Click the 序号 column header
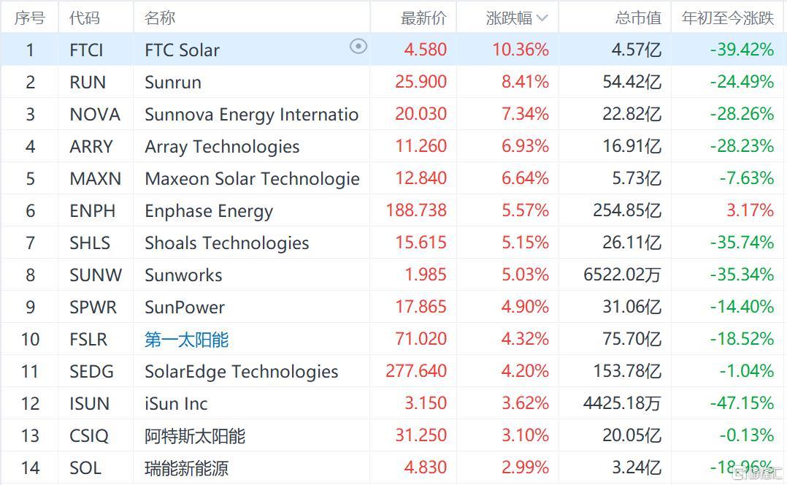This screenshot has width=787, height=485. pyautogui.click(x=30, y=18)
